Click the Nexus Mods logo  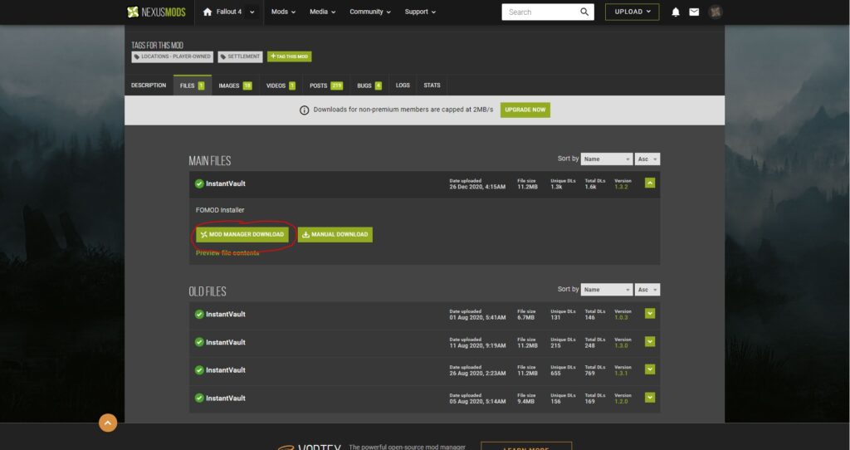click(x=156, y=12)
